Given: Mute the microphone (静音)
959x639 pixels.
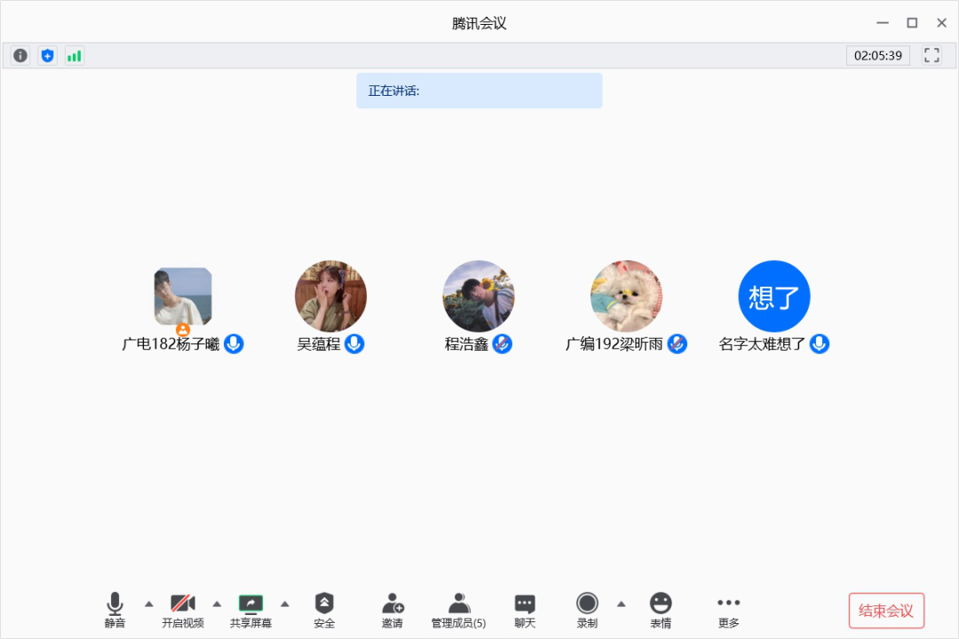Looking at the screenshot, I should [x=115, y=610].
